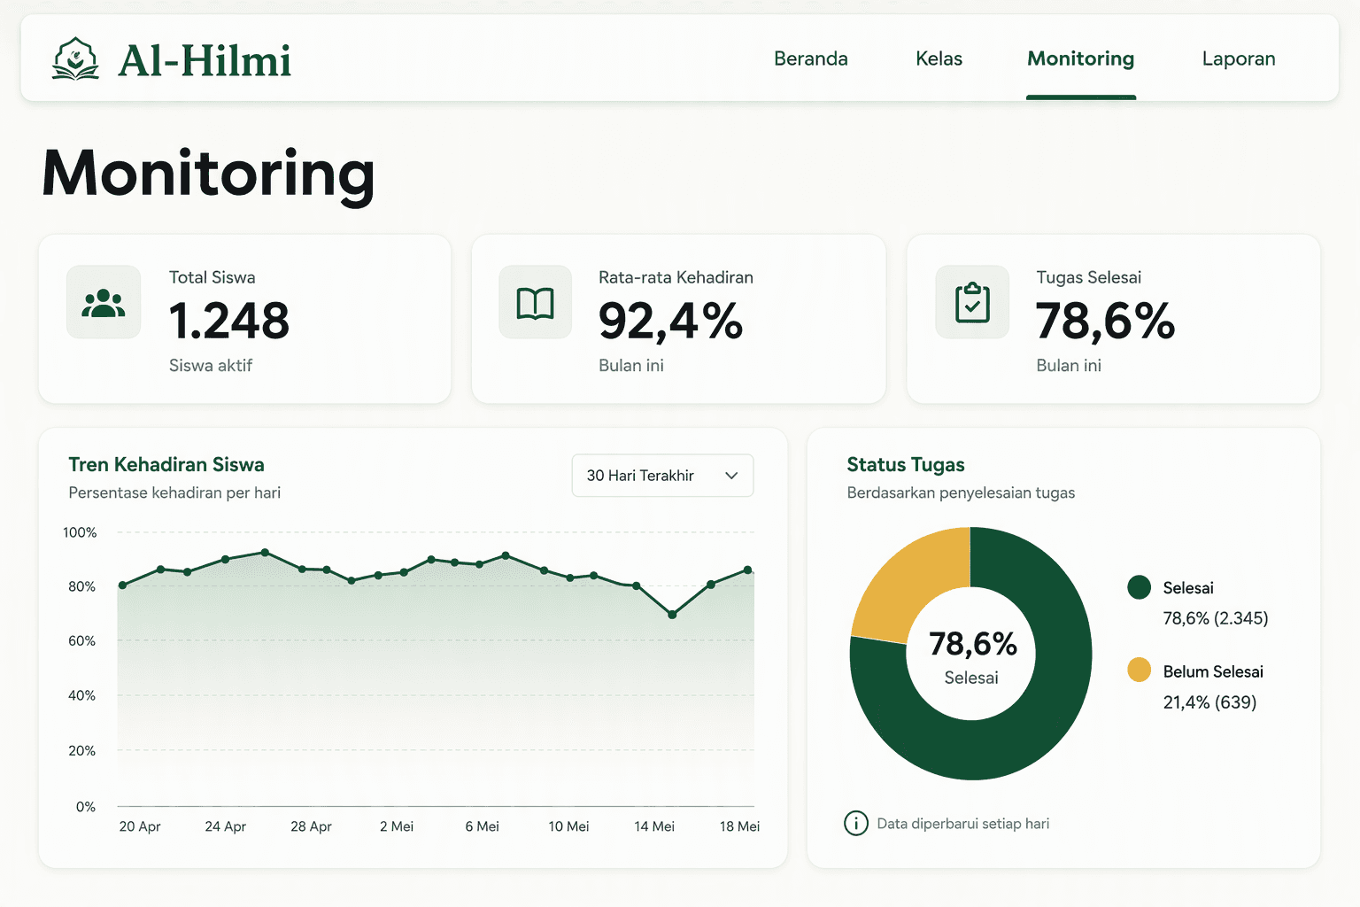The width and height of the screenshot is (1360, 907).
Task: Click the 78,6% label inside donut
Action: pos(973,644)
